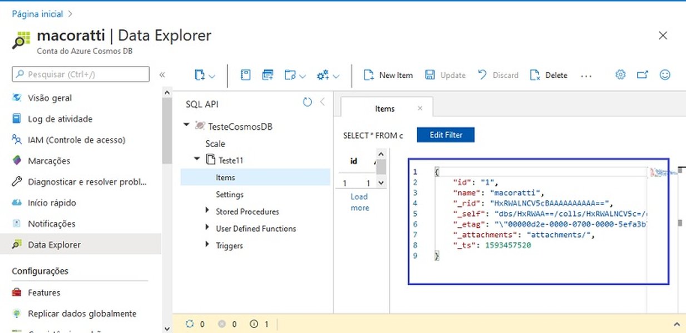Click the "name": "macoratti" JSON line
The width and height of the screenshot is (686, 333).
click(x=497, y=193)
